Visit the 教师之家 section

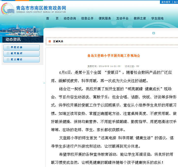tap(140, 18)
